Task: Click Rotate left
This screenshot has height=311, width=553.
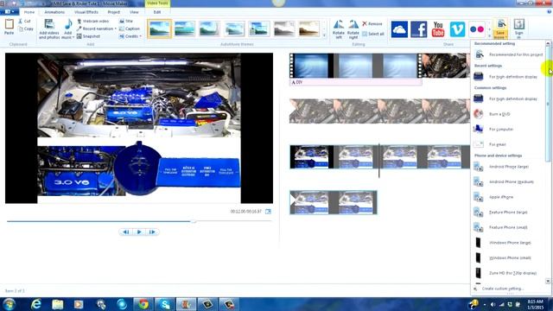Action: [339, 29]
